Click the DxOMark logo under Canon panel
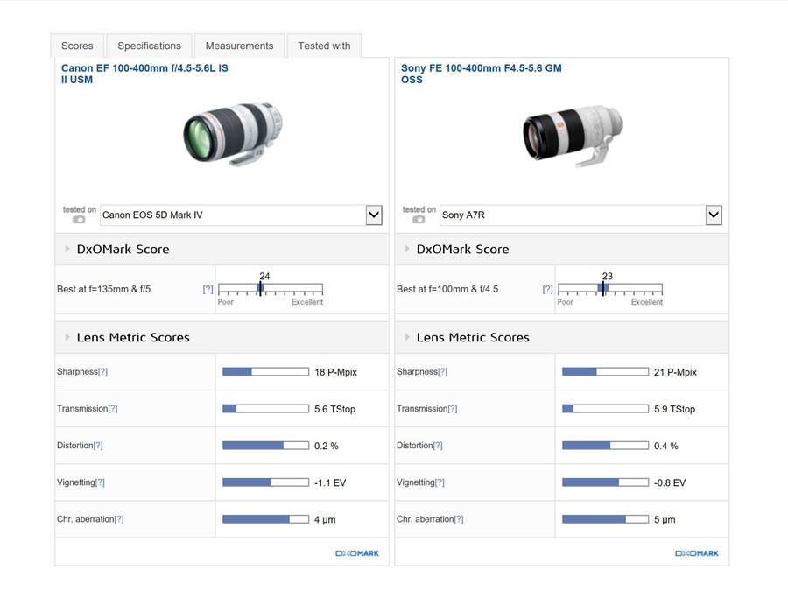The image size is (788, 598). (x=357, y=553)
